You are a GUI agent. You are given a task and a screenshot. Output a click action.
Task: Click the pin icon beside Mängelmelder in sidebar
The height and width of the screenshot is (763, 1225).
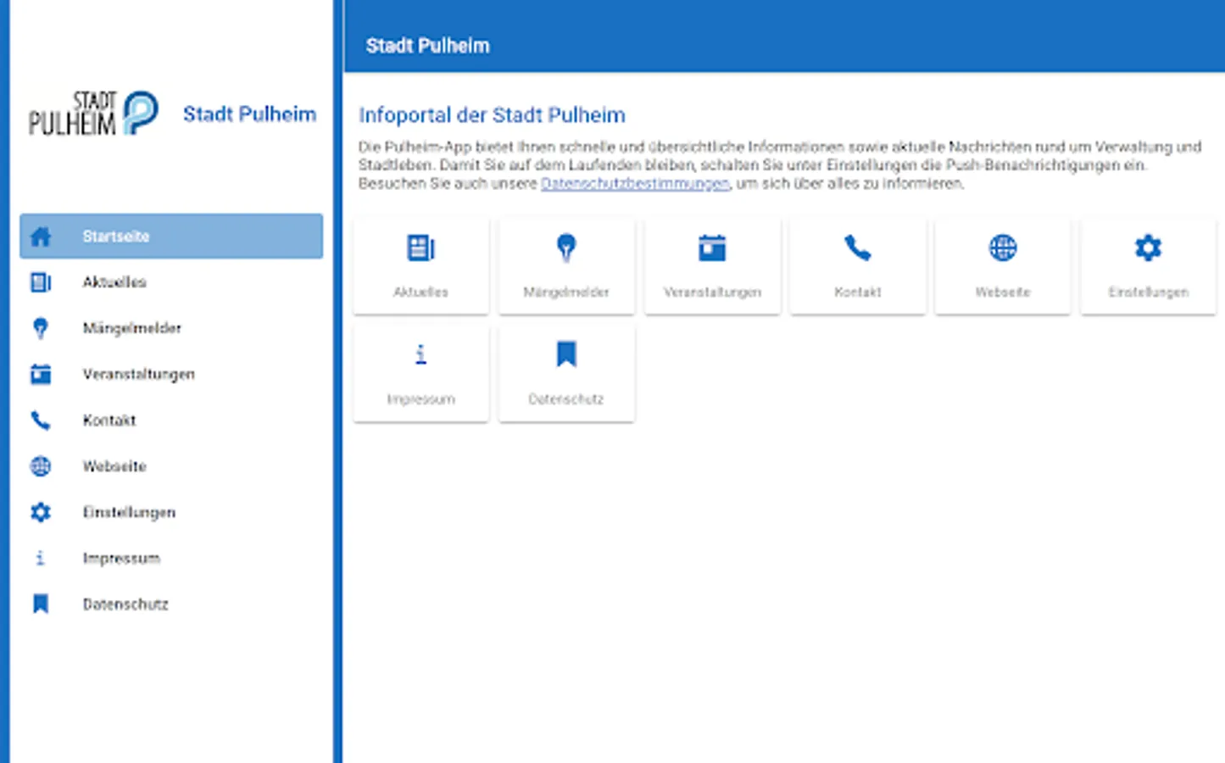(41, 328)
